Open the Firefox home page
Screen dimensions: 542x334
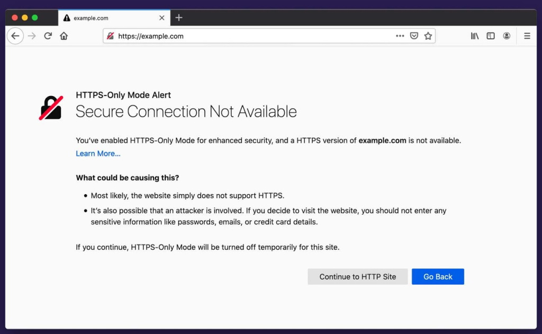(x=64, y=36)
